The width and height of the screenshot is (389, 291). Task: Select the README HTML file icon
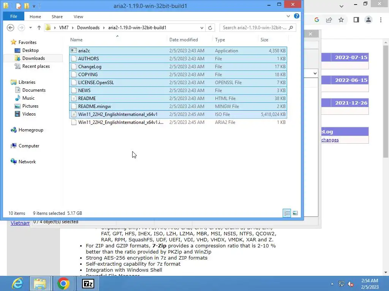click(x=74, y=99)
